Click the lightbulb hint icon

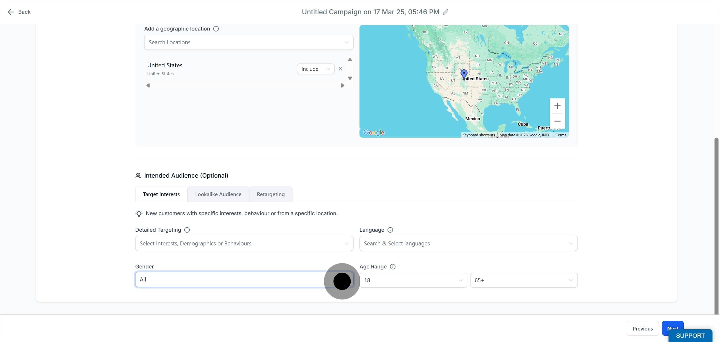point(139,213)
